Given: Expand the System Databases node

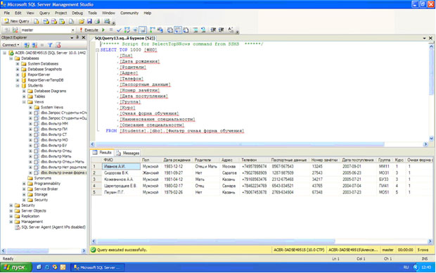Looking at the screenshot, I should 18,64.
